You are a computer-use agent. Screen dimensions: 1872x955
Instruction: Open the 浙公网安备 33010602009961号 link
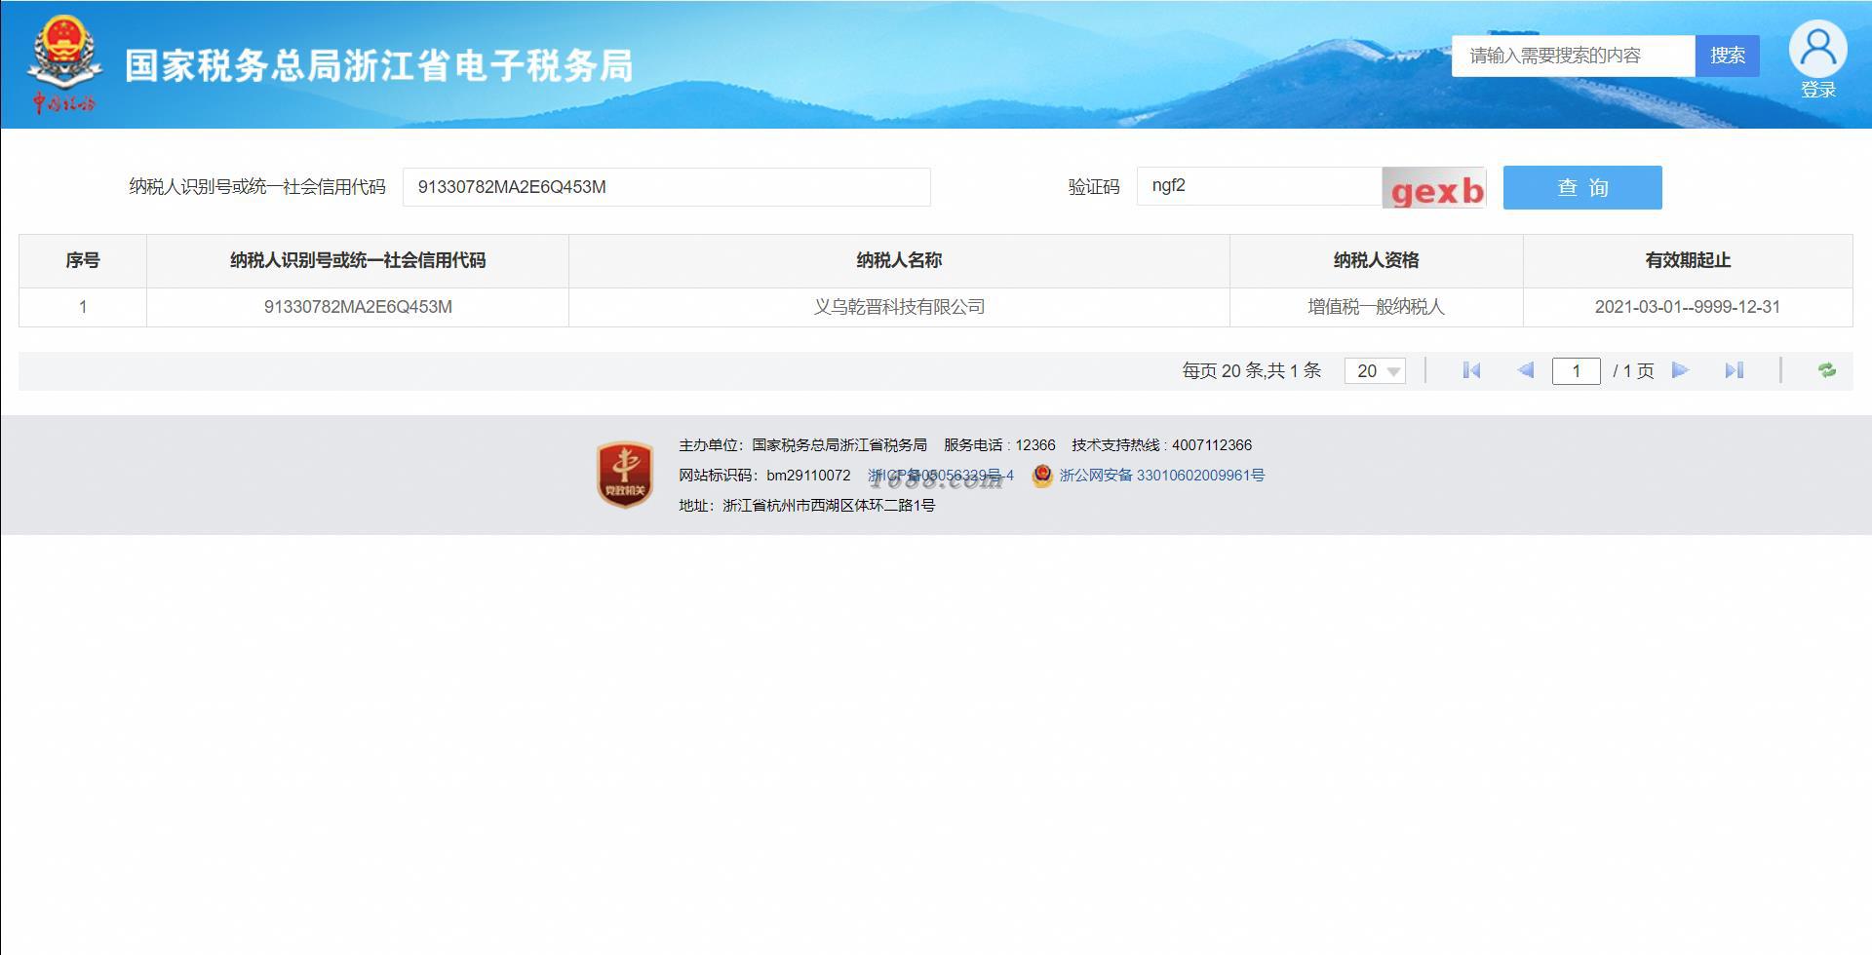click(x=1162, y=476)
